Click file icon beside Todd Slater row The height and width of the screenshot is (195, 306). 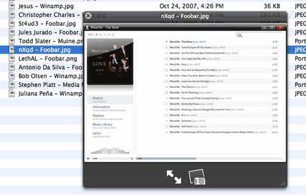tap(12, 41)
